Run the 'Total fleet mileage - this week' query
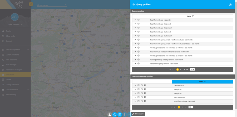Screen dimensions: 237x117 [135, 24]
